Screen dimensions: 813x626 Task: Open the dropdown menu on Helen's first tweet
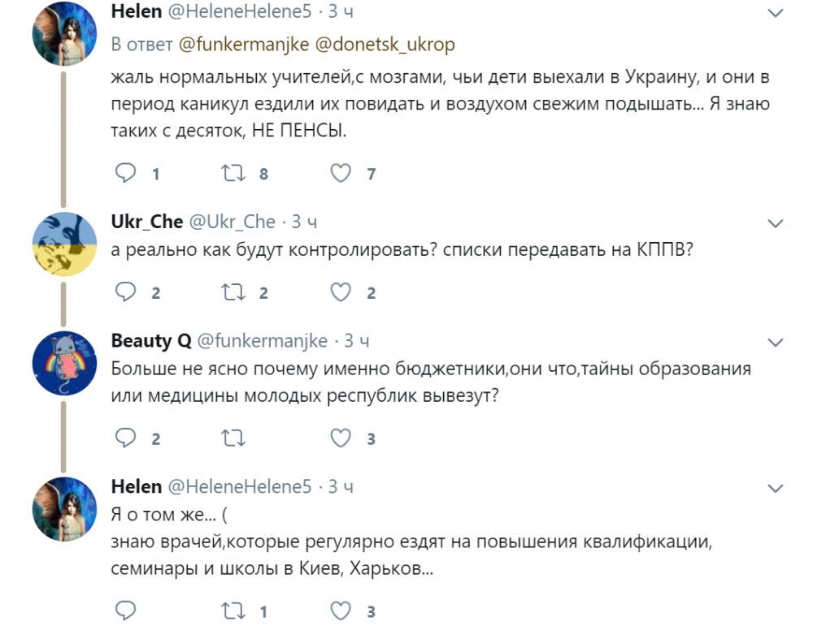click(x=776, y=13)
